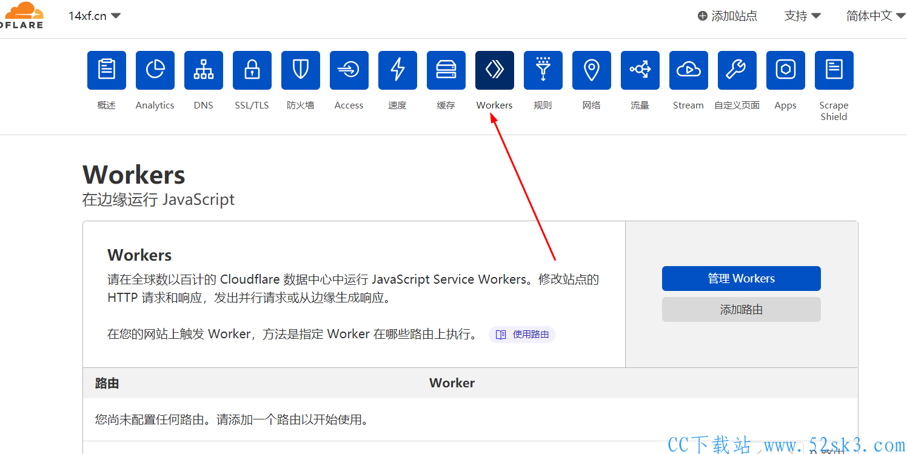The image size is (907, 454).
Task: Click the 路由 column header
Action: click(x=107, y=383)
